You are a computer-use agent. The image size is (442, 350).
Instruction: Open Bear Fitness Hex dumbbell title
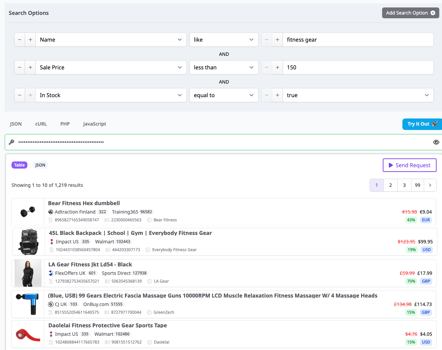click(84, 203)
